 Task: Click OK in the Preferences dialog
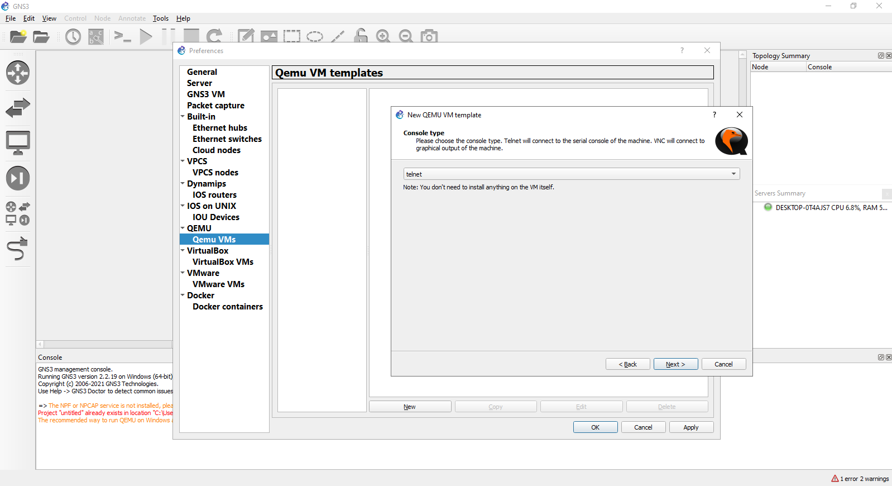coord(596,427)
